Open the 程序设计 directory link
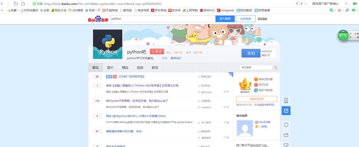 tap(176, 58)
